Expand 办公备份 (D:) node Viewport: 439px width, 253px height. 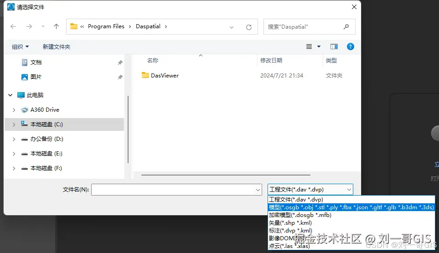pos(14,139)
